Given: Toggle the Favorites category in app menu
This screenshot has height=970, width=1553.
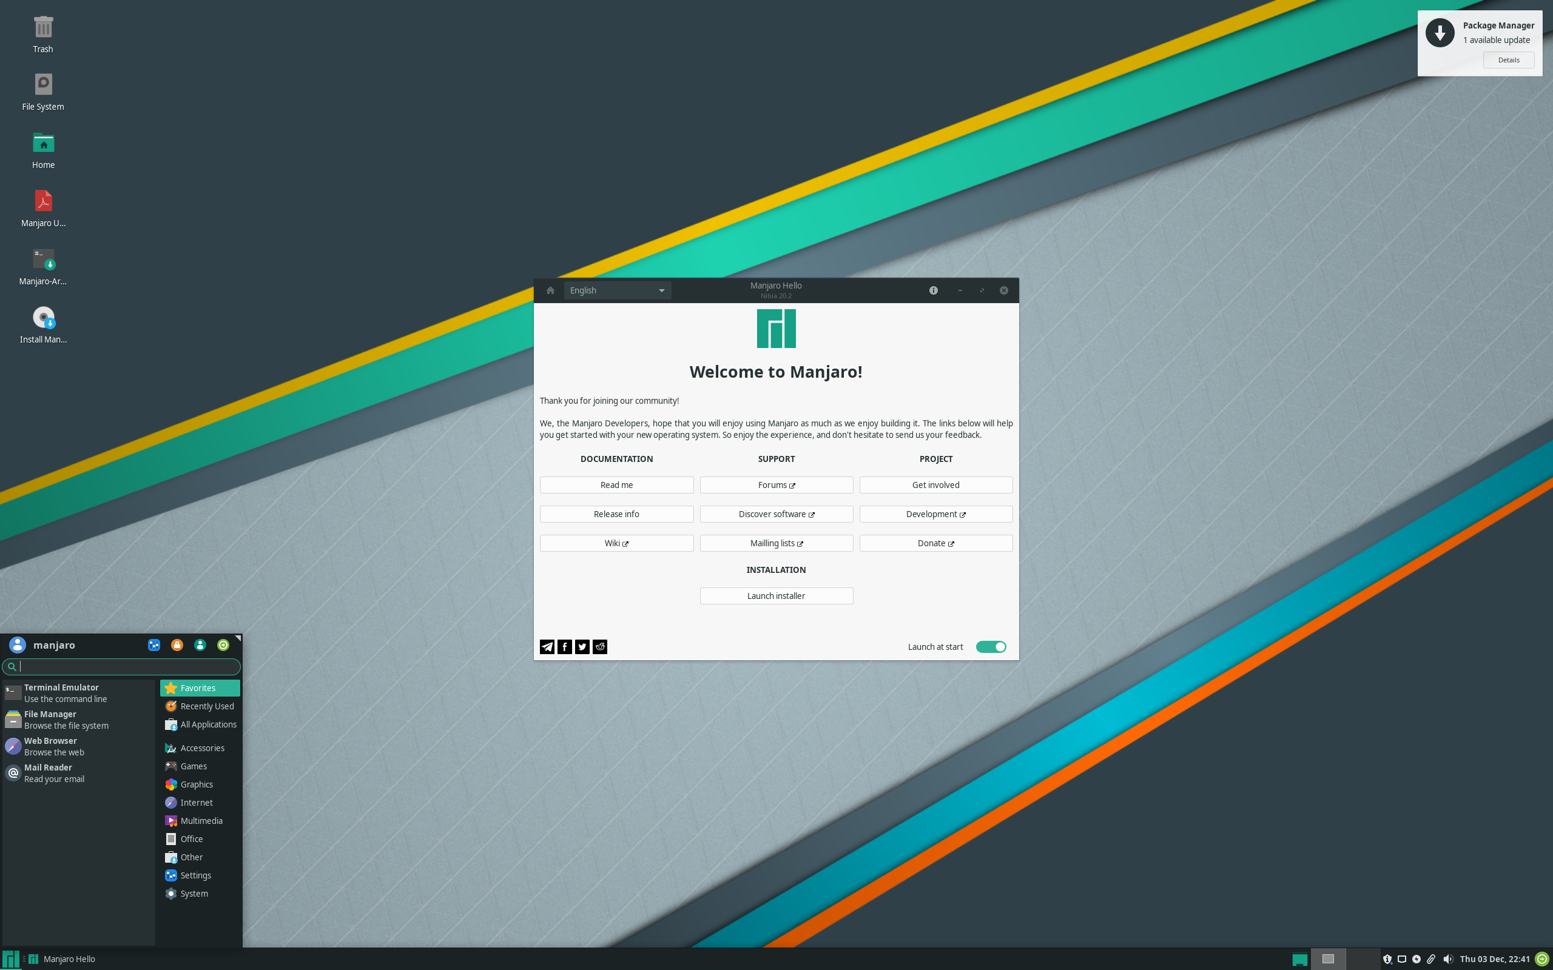Looking at the screenshot, I should (x=198, y=687).
